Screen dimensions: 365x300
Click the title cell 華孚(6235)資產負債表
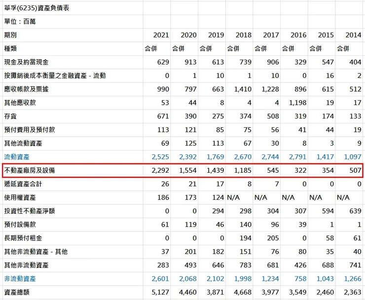pos(36,8)
